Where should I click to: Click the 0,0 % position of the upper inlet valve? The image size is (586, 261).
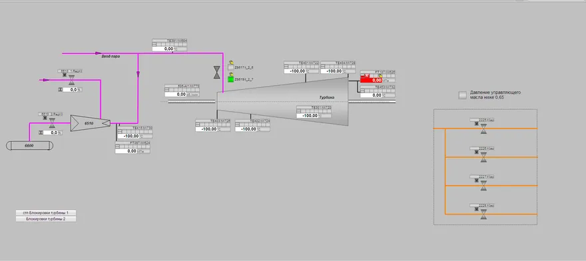click(x=70, y=90)
